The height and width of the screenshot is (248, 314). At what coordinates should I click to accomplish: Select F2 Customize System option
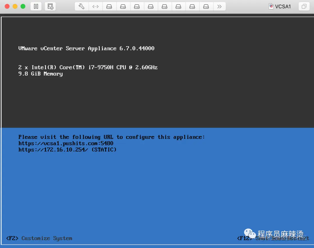[39, 238]
